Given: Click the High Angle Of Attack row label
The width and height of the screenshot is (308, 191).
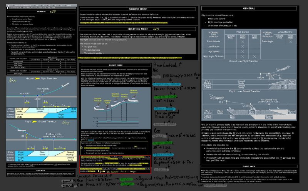Looking at the screenshot, I should click(x=213, y=56).
